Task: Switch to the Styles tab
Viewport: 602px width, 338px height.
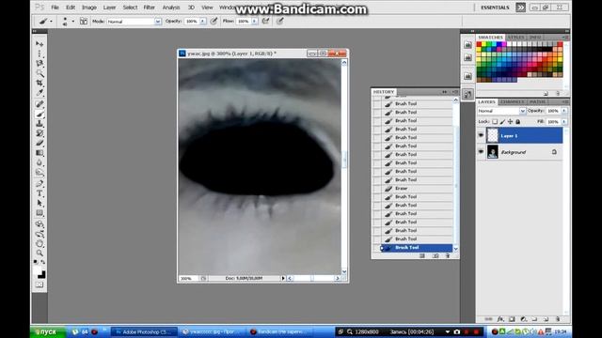Action: pos(516,38)
